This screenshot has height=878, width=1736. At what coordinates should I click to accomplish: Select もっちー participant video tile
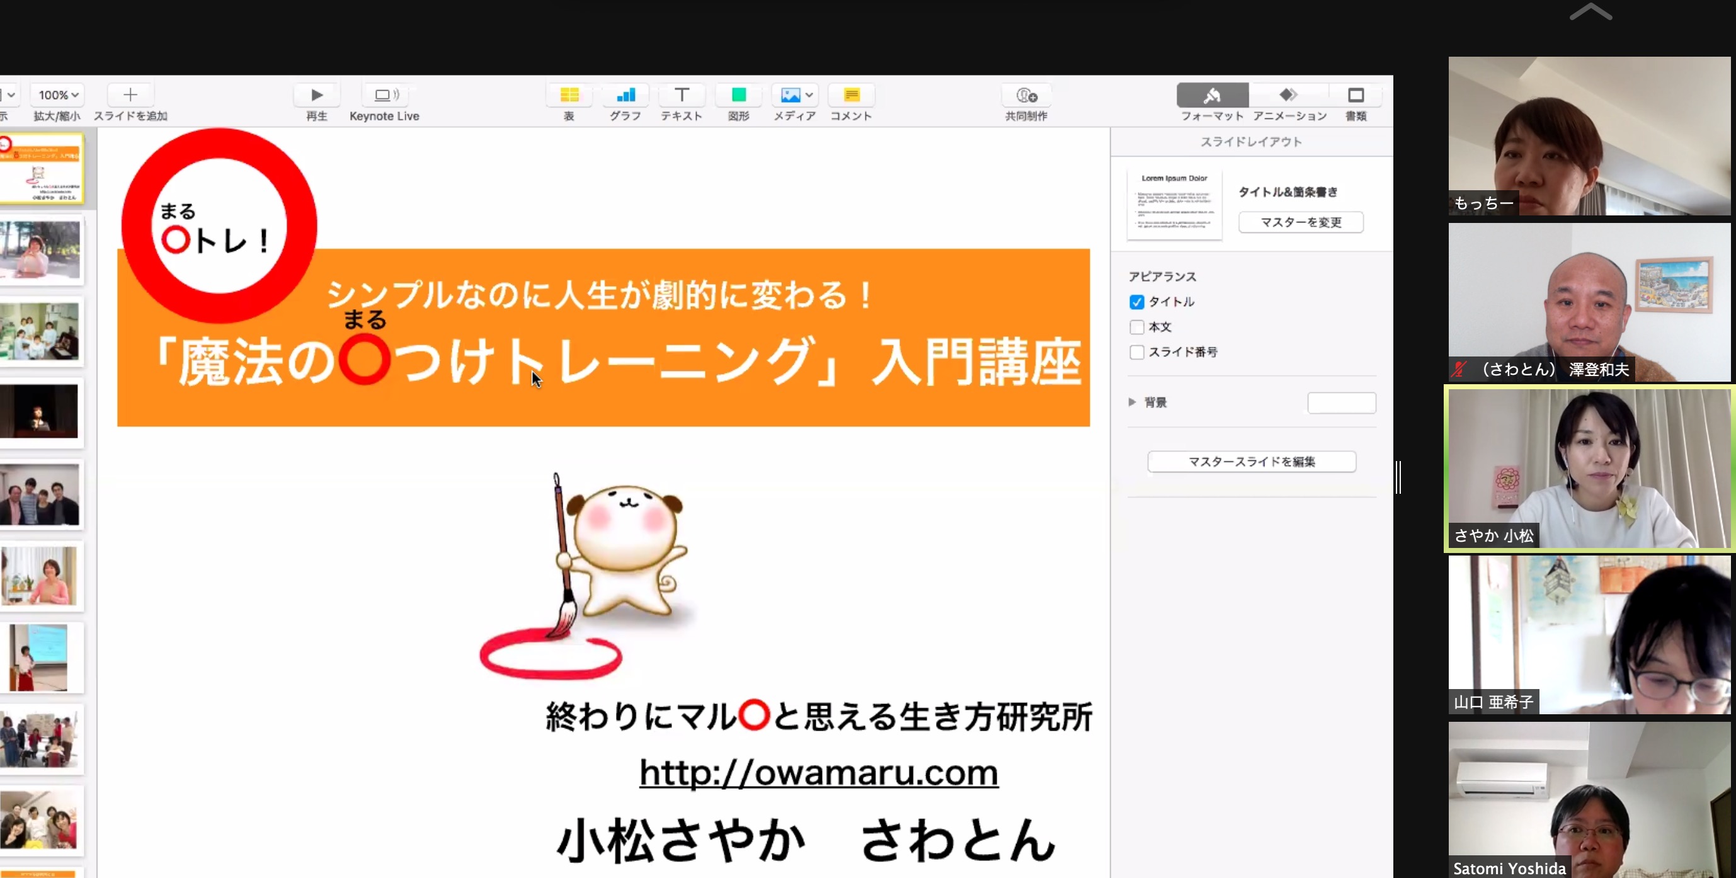1589,136
